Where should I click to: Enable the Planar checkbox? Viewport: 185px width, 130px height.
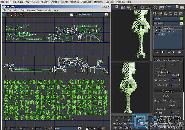point(156,75)
